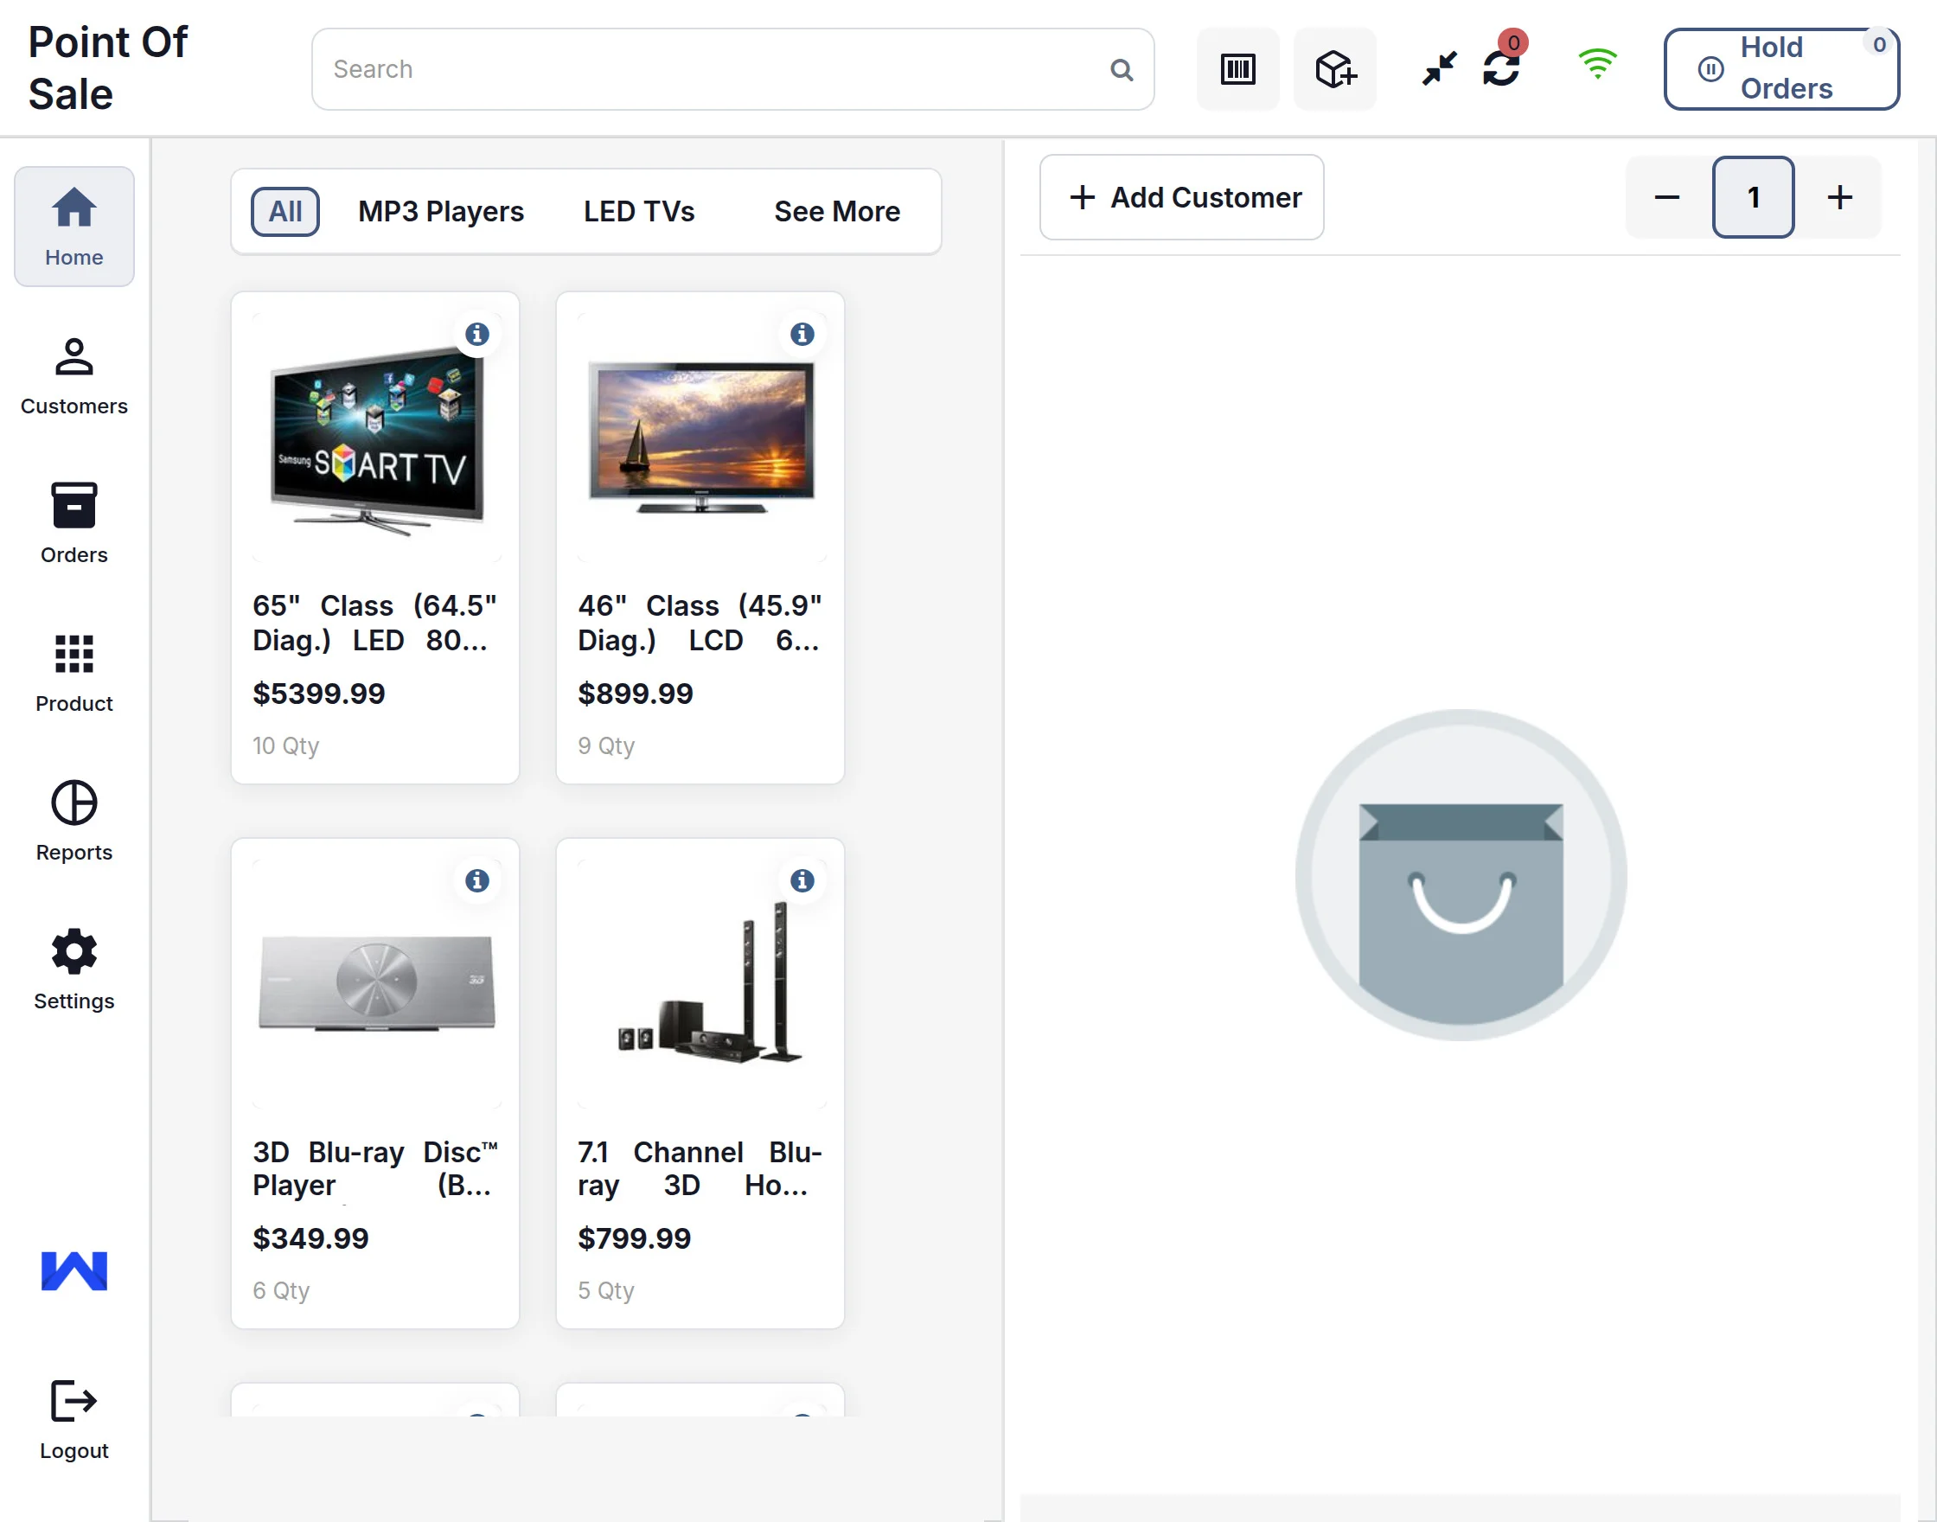This screenshot has width=1937, height=1522.
Task: Switch to the LED TVs category
Action: tap(639, 211)
